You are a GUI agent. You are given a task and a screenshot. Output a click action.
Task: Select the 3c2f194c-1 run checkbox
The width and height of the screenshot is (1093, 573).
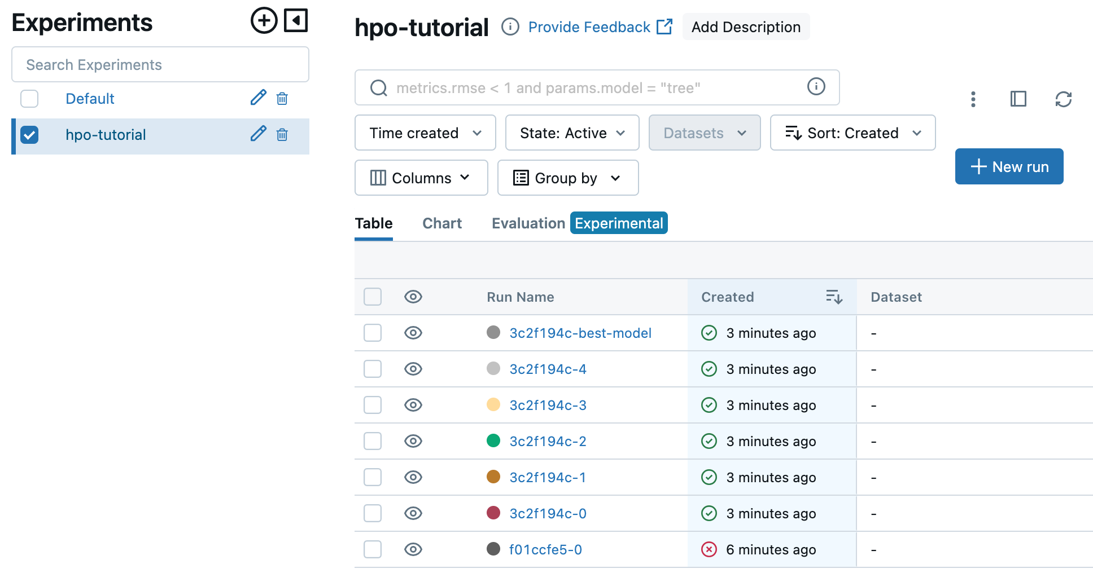pyautogui.click(x=373, y=477)
